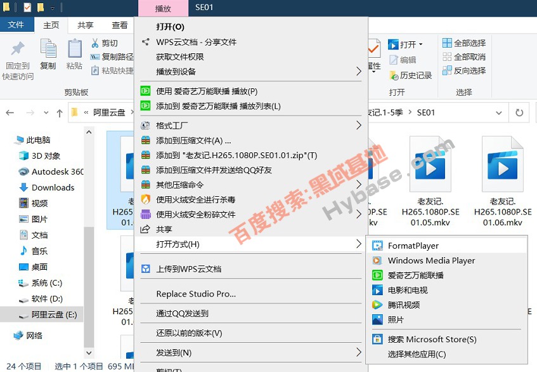Click the Paste icon in ribbon
This screenshot has width=537, height=372.
click(x=74, y=49)
